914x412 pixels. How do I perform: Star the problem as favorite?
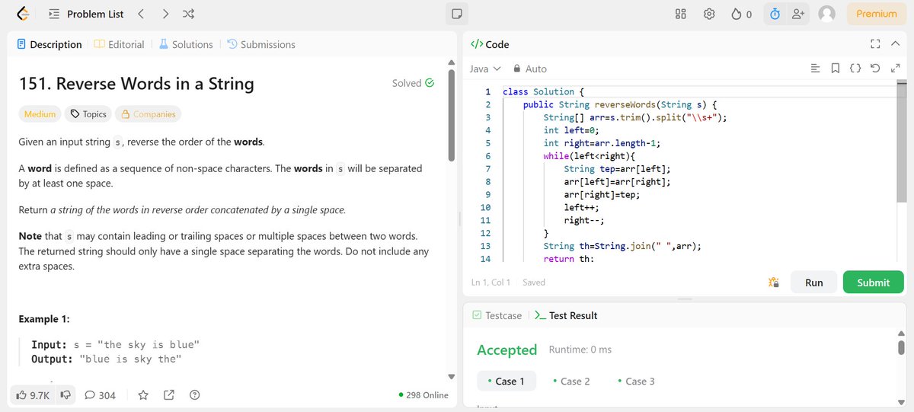tap(142, 395)
